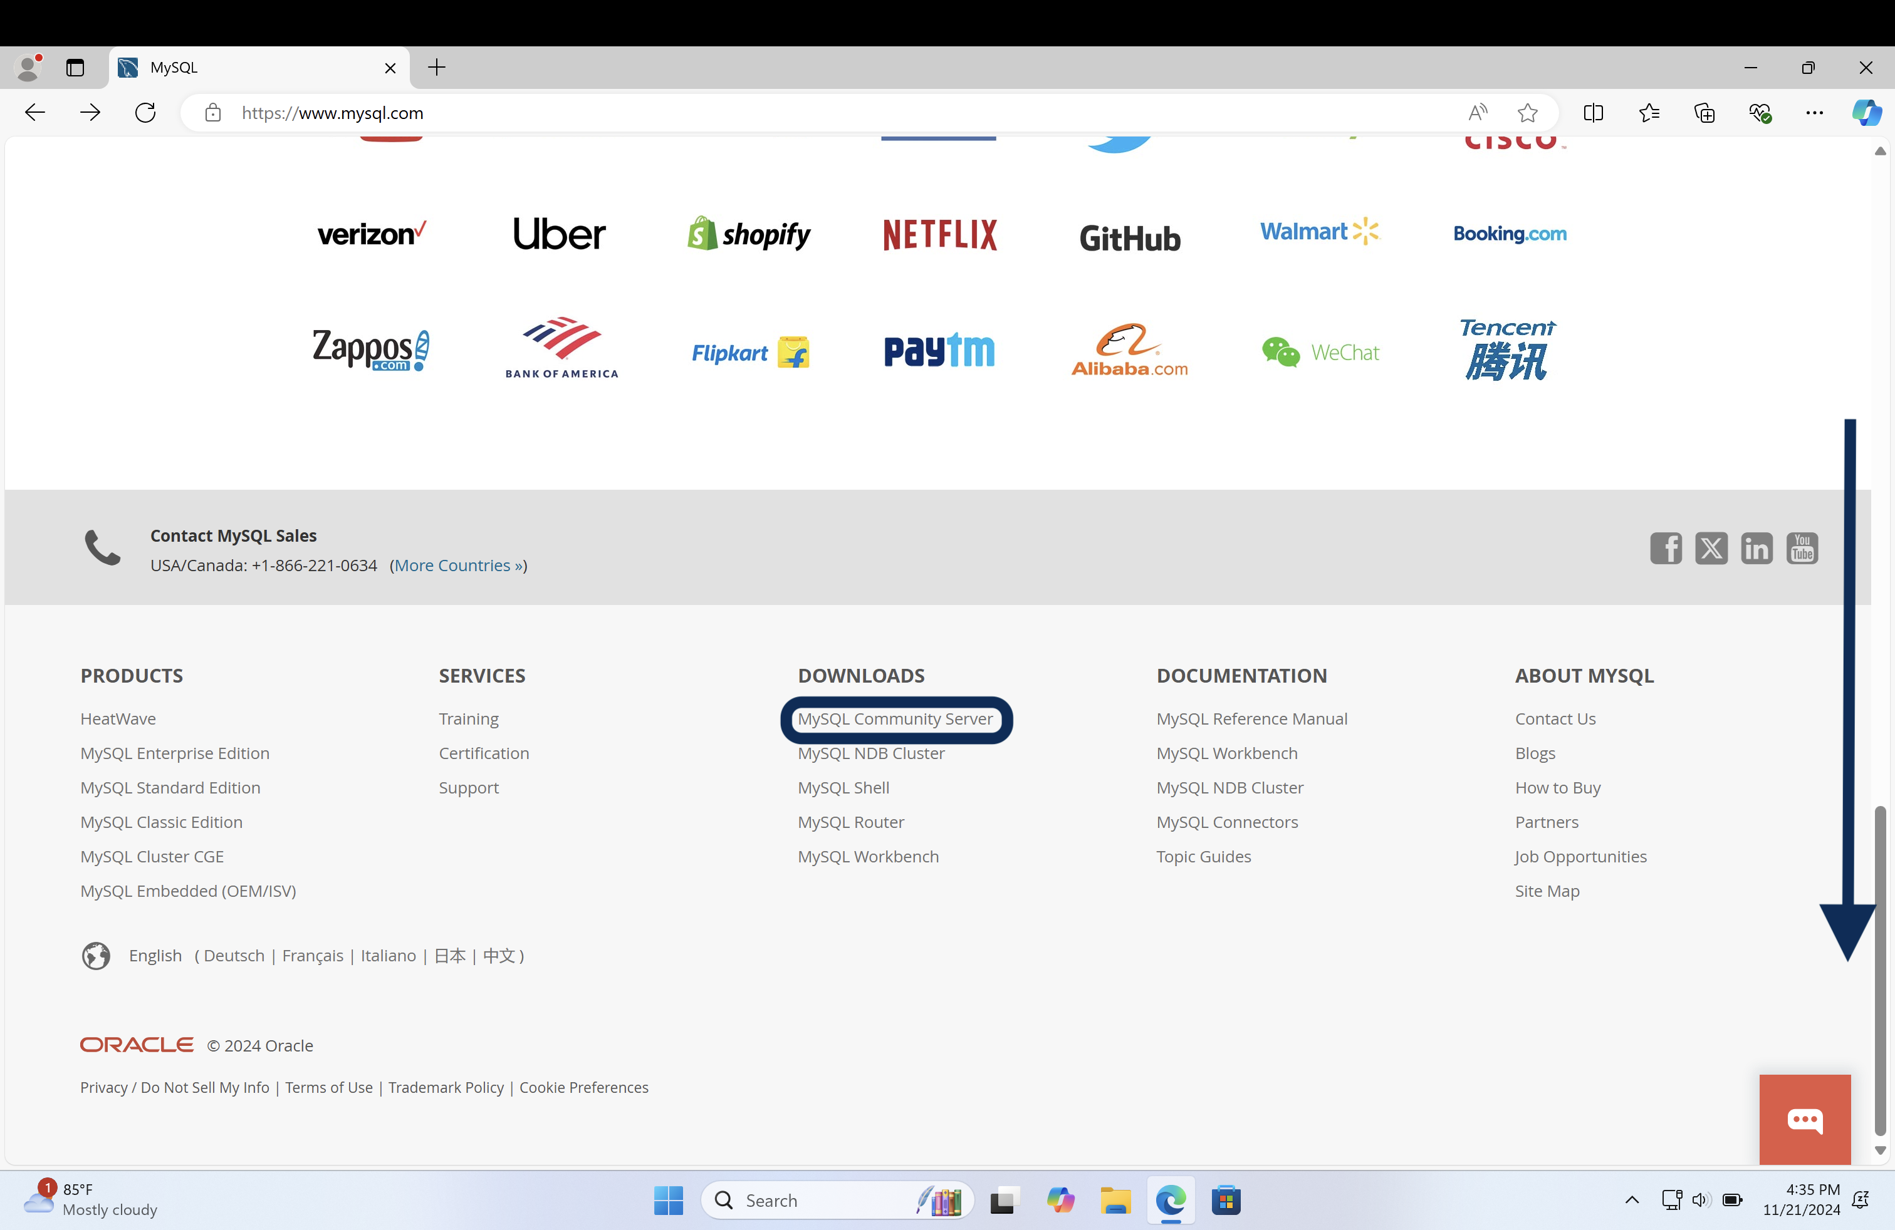Open Terms of Use link

329,1087
